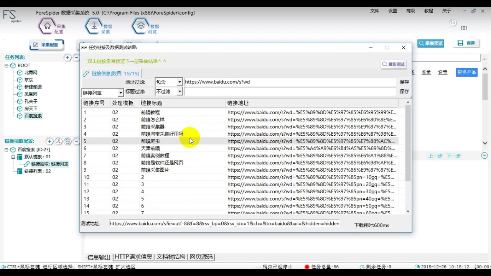This screenshot has width=491, height=276.
Task: Select the 百度搜索 task in task list
Action: point(33,116)
